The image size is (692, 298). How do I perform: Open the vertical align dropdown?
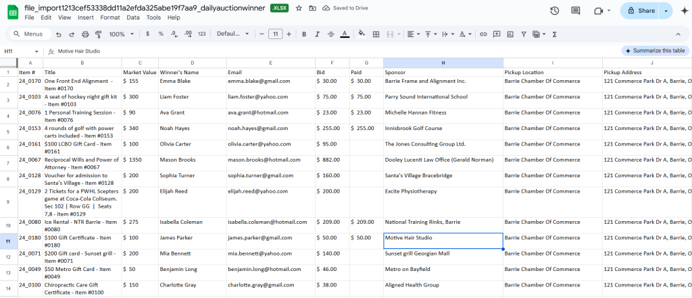point(430,34)
